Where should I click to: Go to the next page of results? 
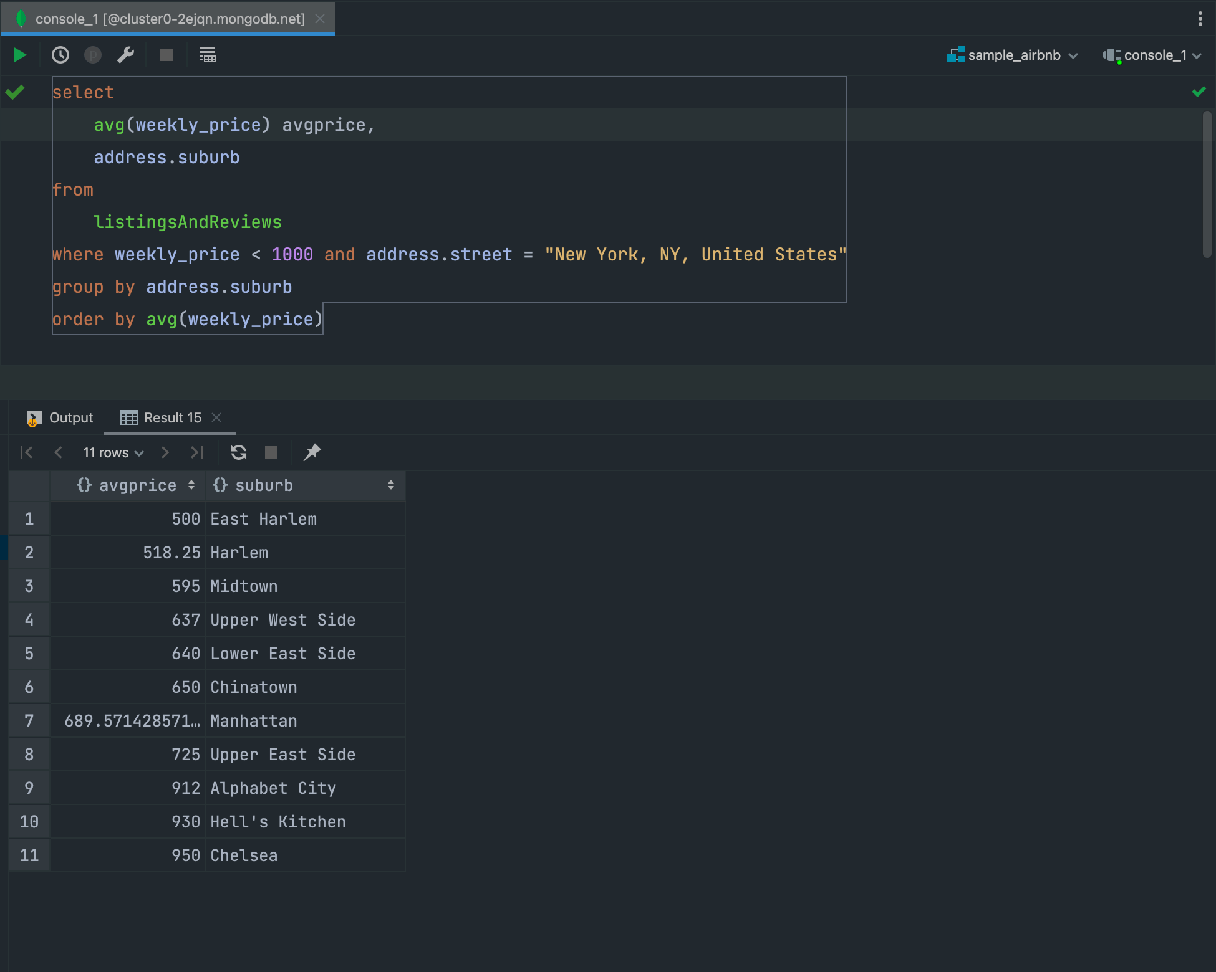[165, 452]
